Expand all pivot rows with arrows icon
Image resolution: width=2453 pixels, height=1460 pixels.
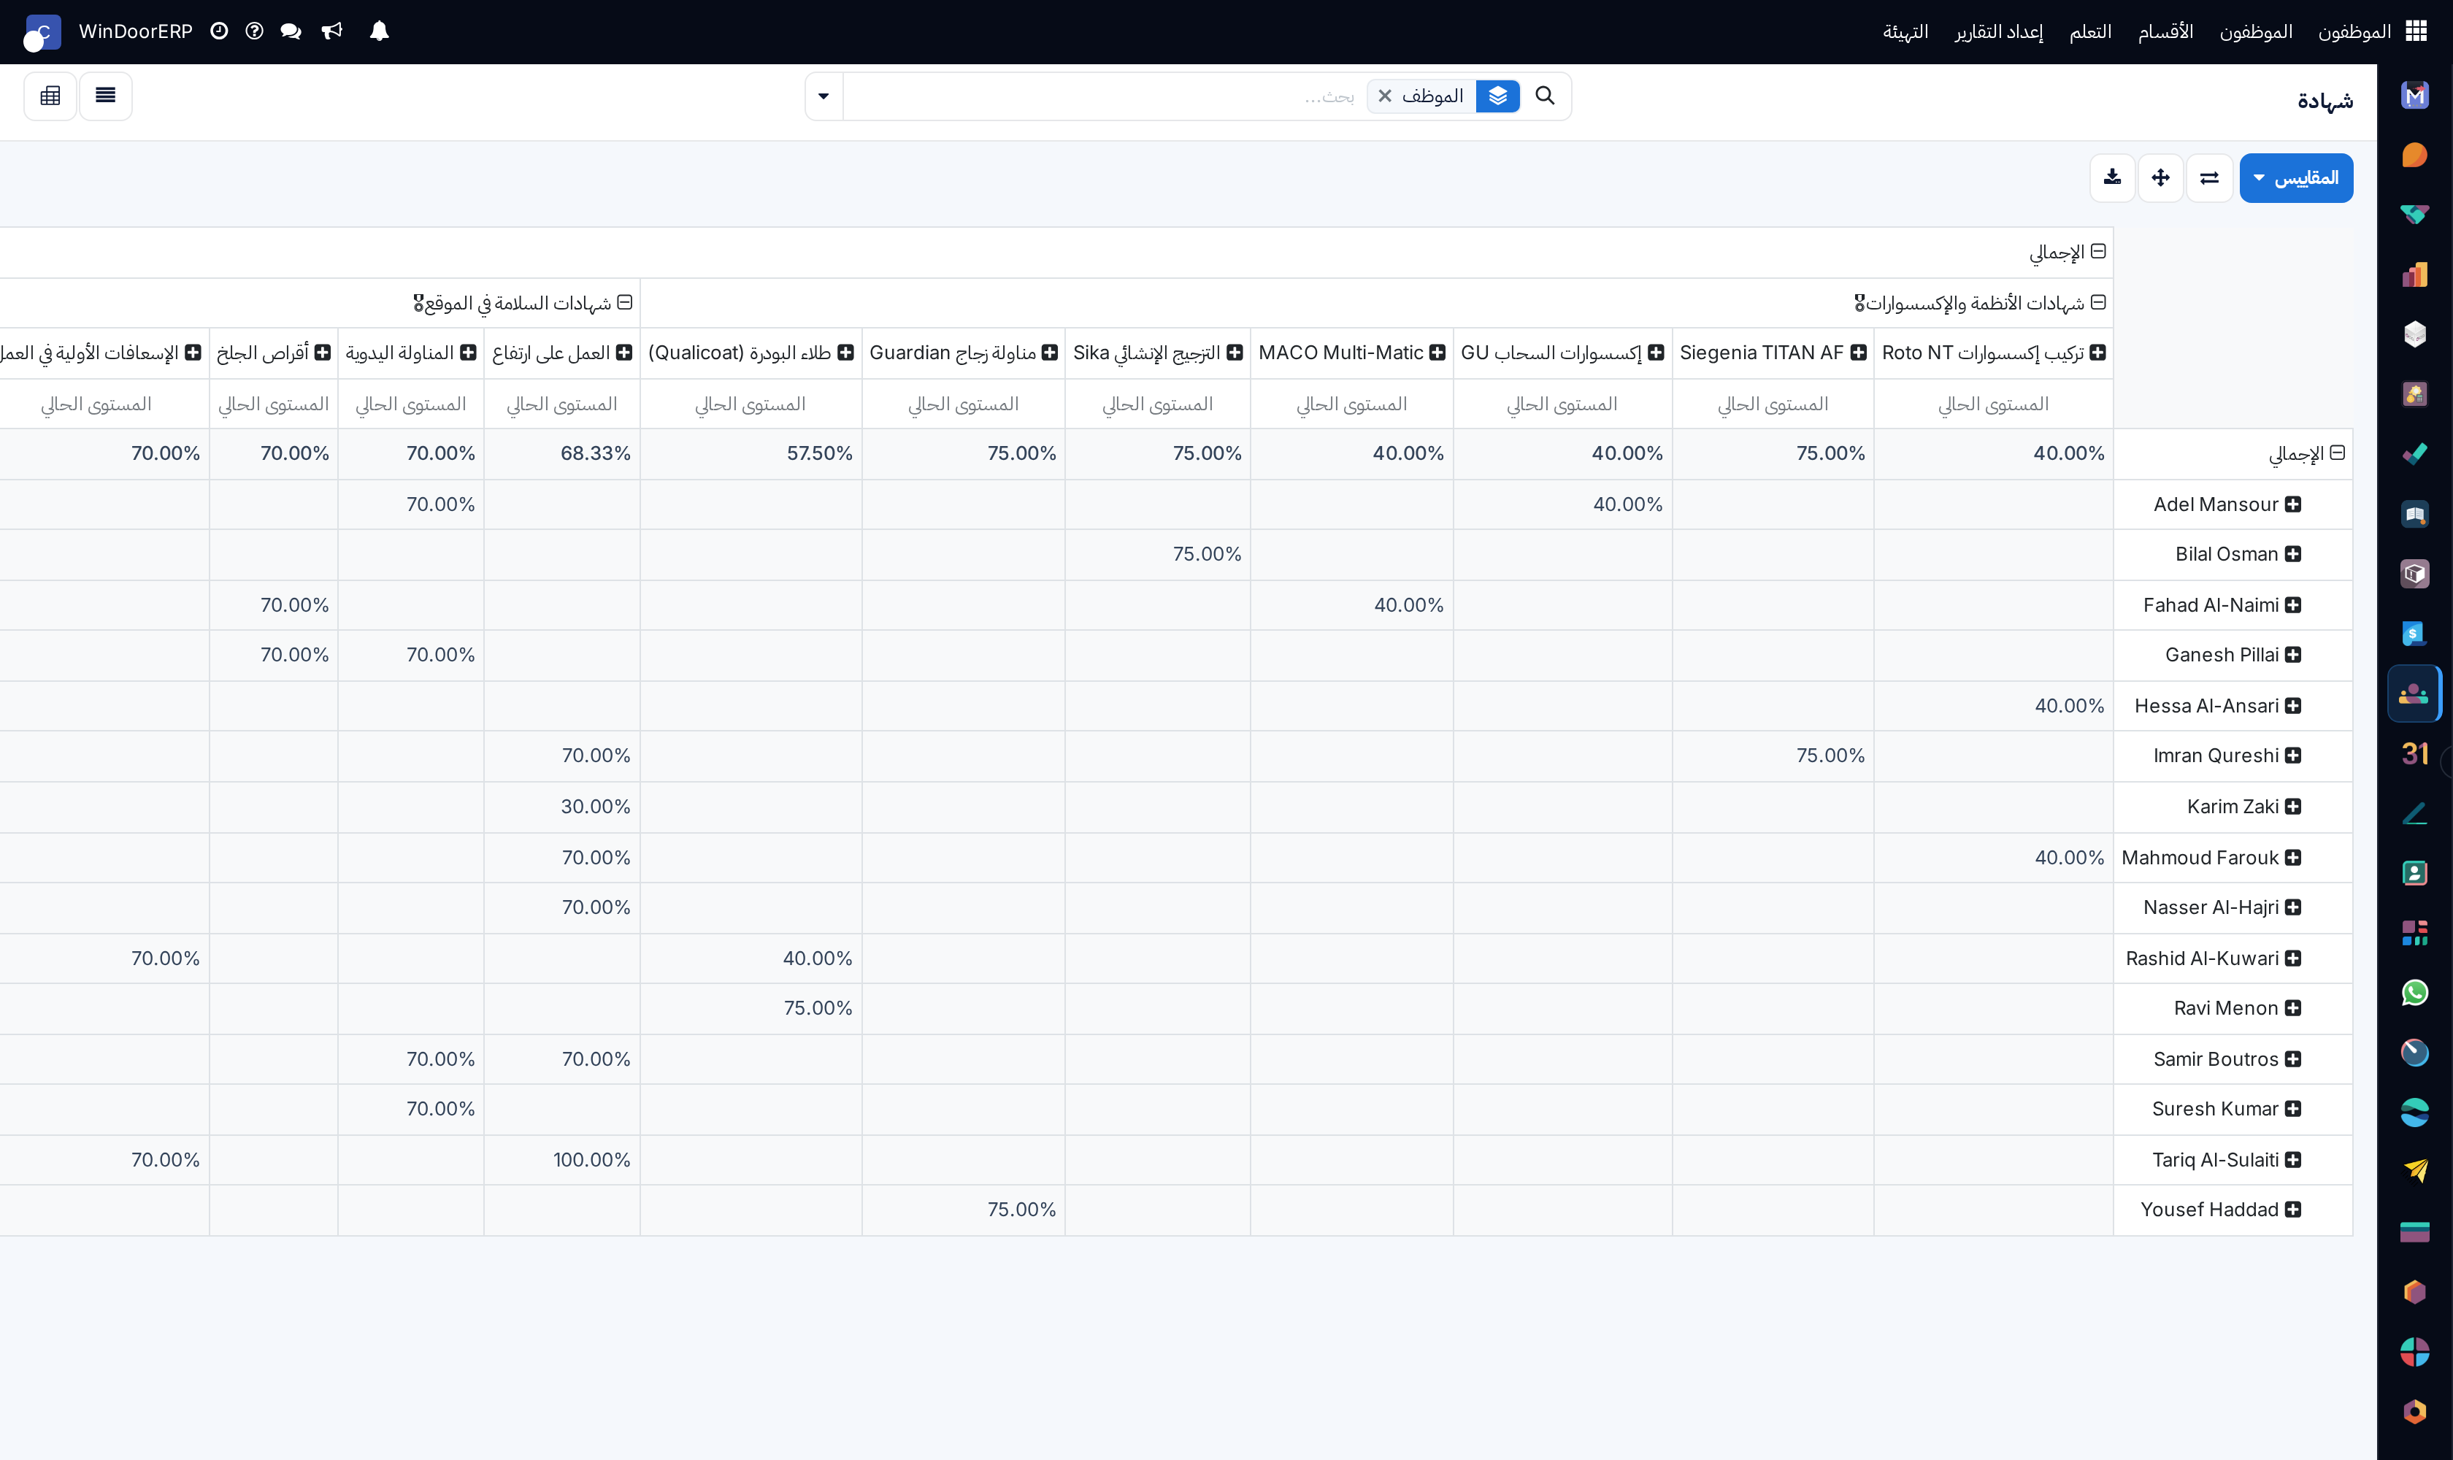(x=2161, y=178)
